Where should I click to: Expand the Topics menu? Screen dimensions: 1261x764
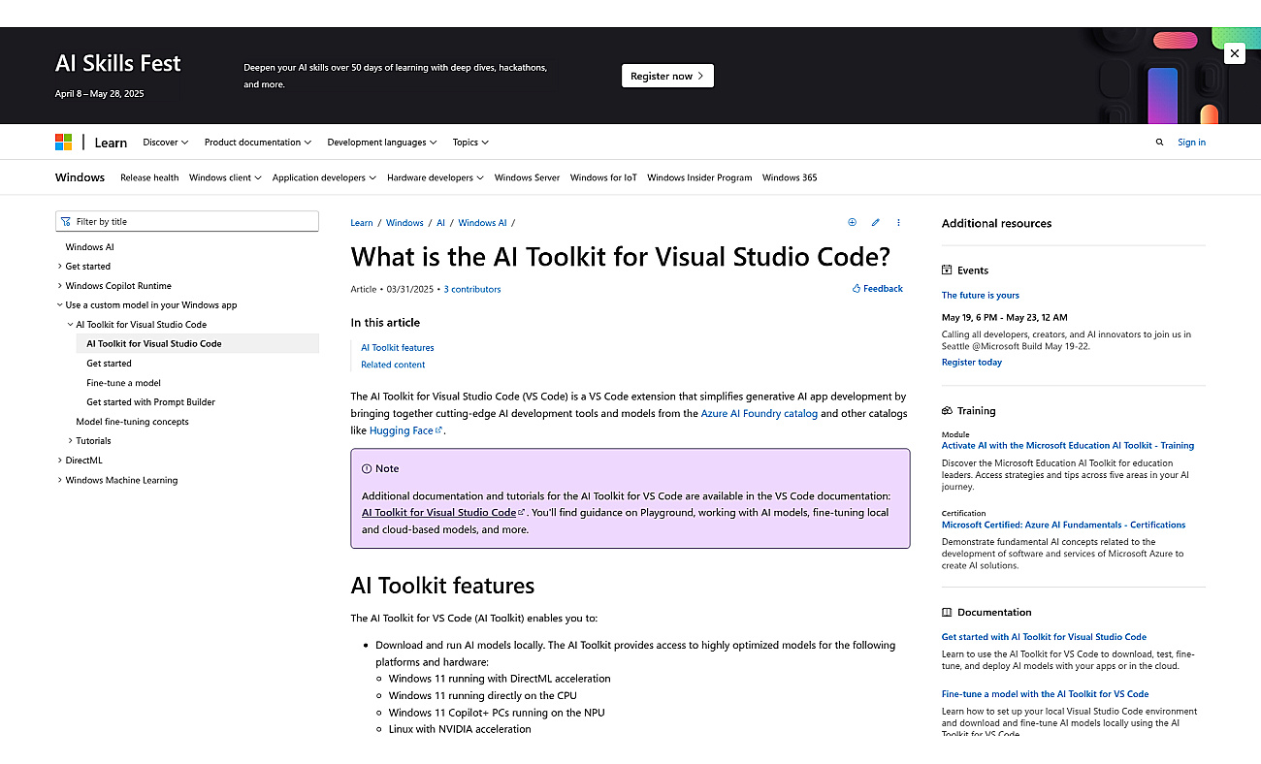point(470,143)
